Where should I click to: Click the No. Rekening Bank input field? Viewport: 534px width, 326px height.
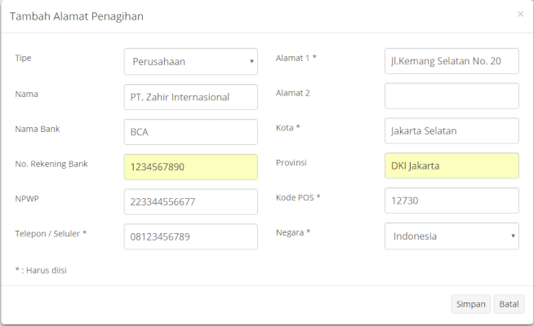(x=190, y=166)
